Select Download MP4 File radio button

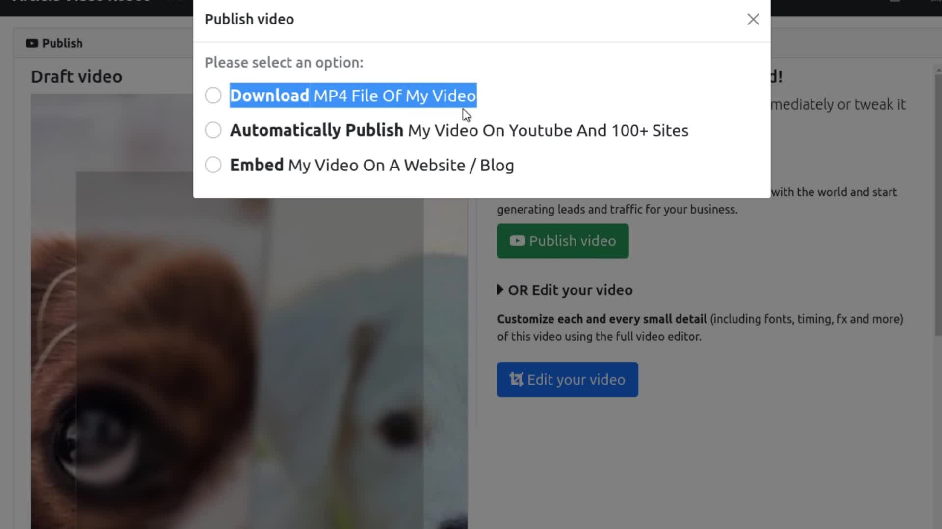click(x=213, y=96)
